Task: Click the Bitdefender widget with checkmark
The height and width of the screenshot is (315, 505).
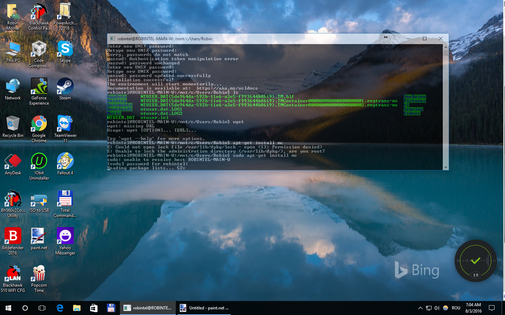Action: (x=475, y=261)
